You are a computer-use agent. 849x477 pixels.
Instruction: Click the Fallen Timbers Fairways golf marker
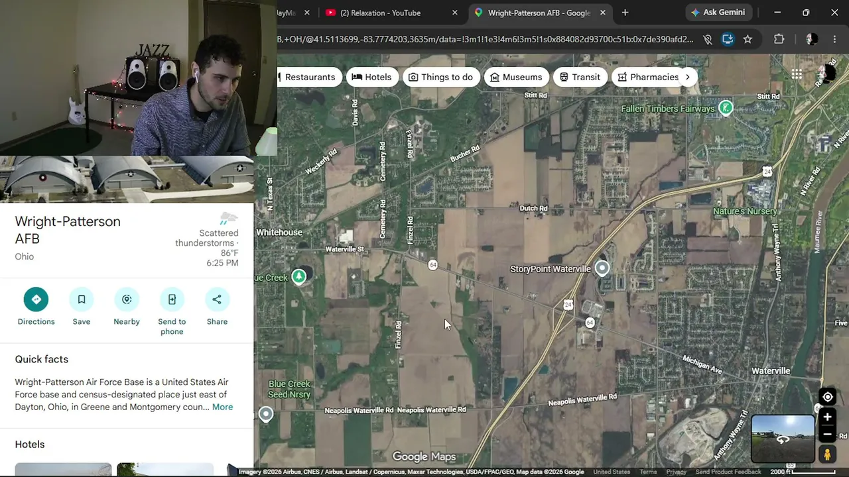tap(726, 108)
